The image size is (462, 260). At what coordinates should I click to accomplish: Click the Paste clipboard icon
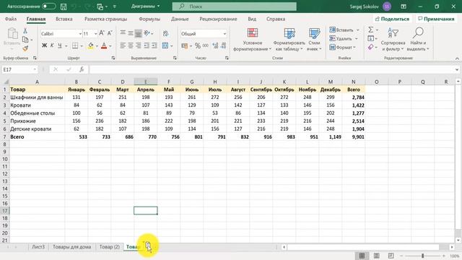[x=12, y=34]
